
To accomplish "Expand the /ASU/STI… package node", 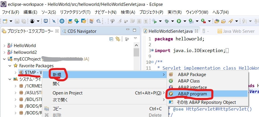I will [x=15, y=93].
